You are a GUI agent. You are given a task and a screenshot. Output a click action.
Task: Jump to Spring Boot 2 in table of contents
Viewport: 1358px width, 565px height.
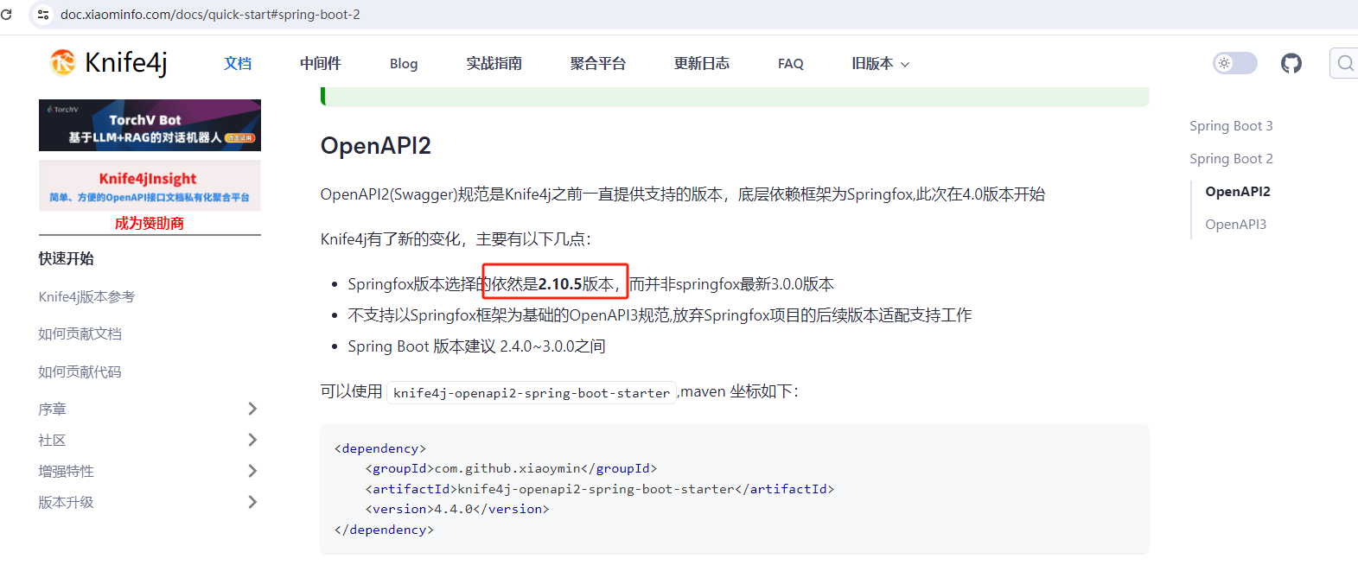point(1231,158)
